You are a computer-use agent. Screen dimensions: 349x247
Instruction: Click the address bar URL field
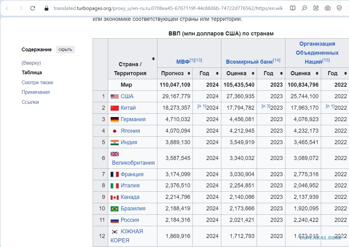tap(168, 8)
